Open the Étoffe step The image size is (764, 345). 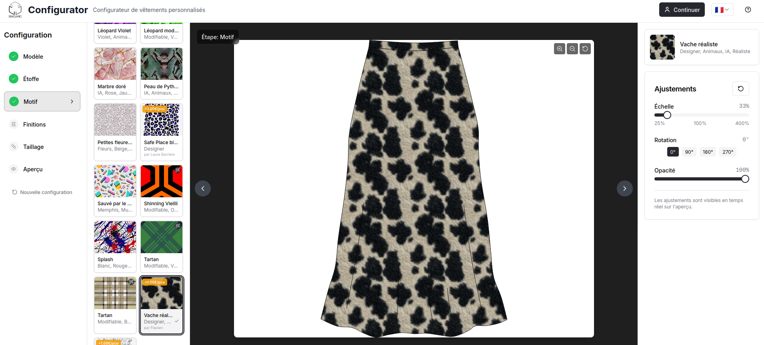coord(42,79)
